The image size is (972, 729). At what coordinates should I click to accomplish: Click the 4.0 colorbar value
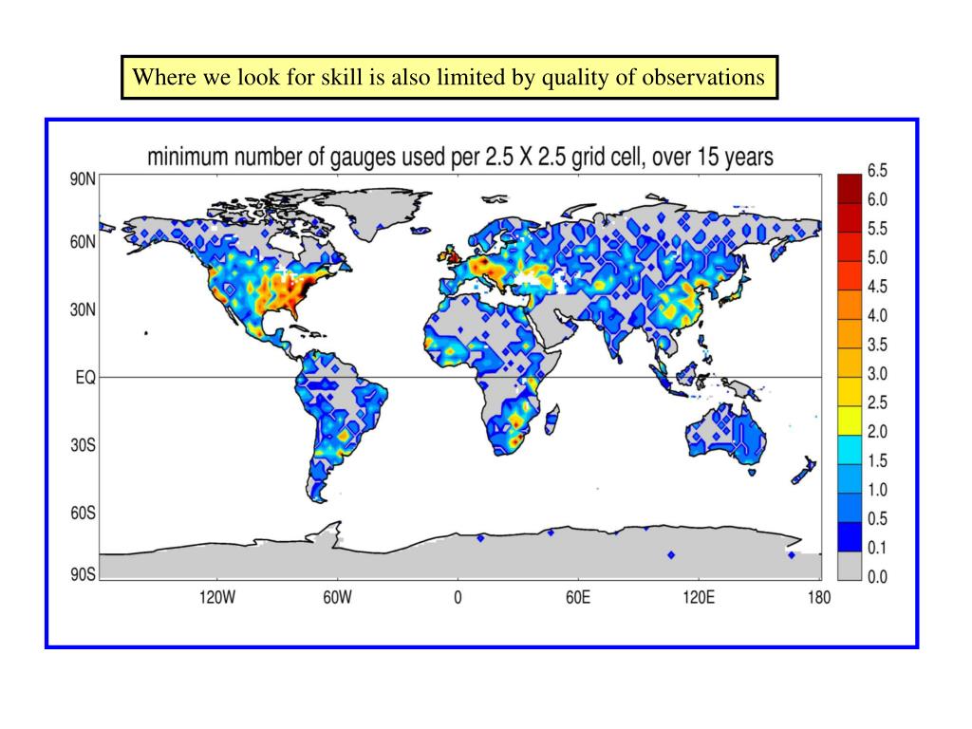[x=877, y=315]
